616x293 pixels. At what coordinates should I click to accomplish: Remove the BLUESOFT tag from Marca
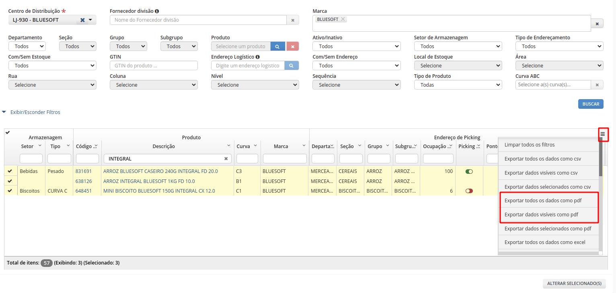click(x=343, y=19)
